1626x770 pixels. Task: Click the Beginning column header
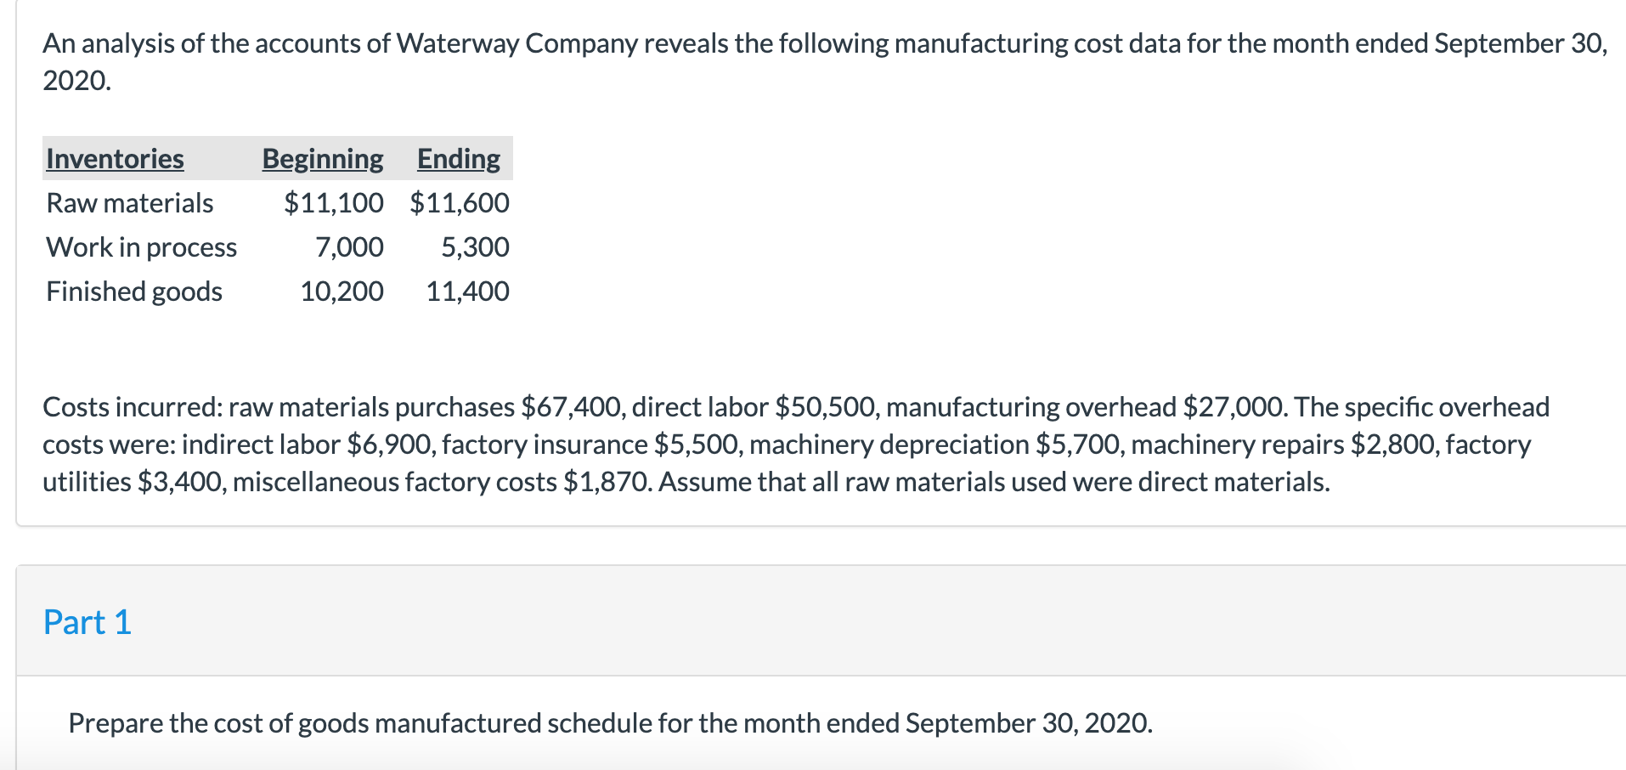click(x=323, y=159)
